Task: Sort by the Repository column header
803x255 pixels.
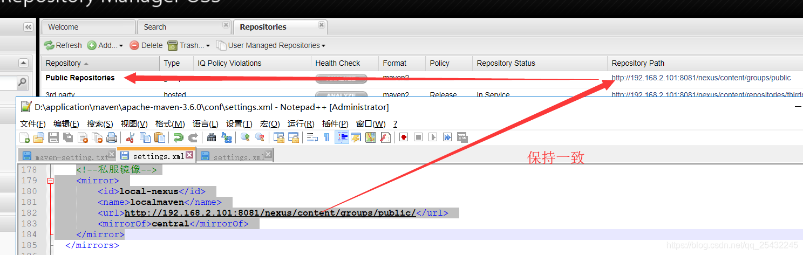Action: click(100, 63)
